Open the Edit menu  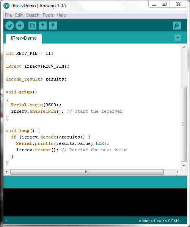pyautogui.click(x=19, y=15)
